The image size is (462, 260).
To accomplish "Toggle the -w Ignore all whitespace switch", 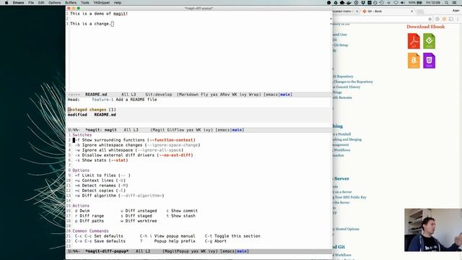I will tap(129, 150).
